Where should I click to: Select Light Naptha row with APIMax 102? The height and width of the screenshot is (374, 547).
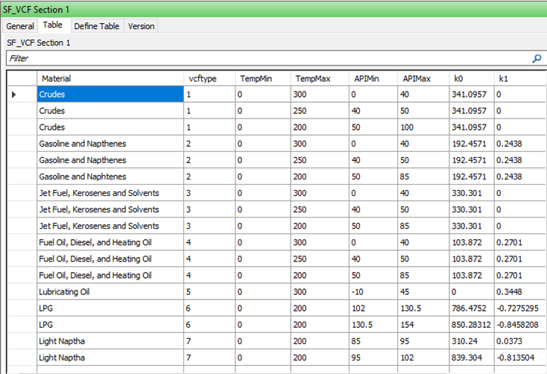pos(110,358)
